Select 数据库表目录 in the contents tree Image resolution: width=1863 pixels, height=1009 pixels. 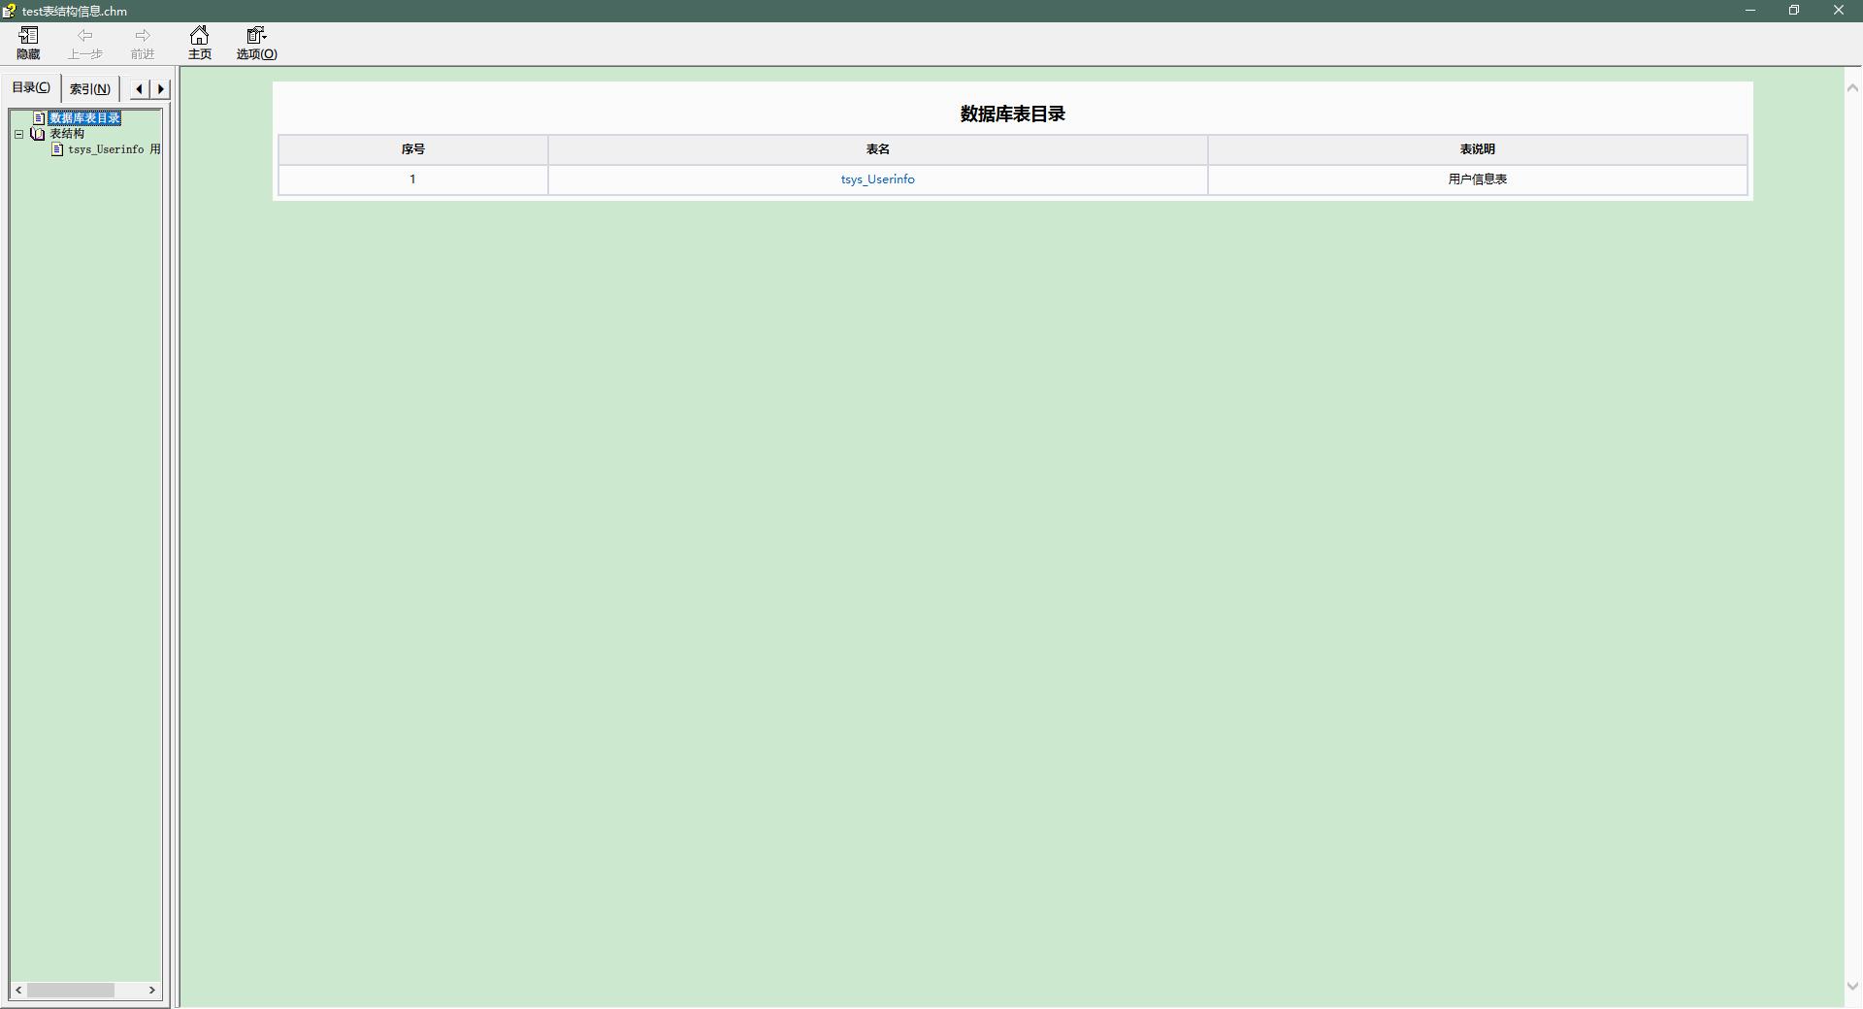[x=86, y=117]
